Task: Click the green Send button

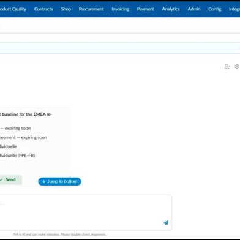Action: 10,179
